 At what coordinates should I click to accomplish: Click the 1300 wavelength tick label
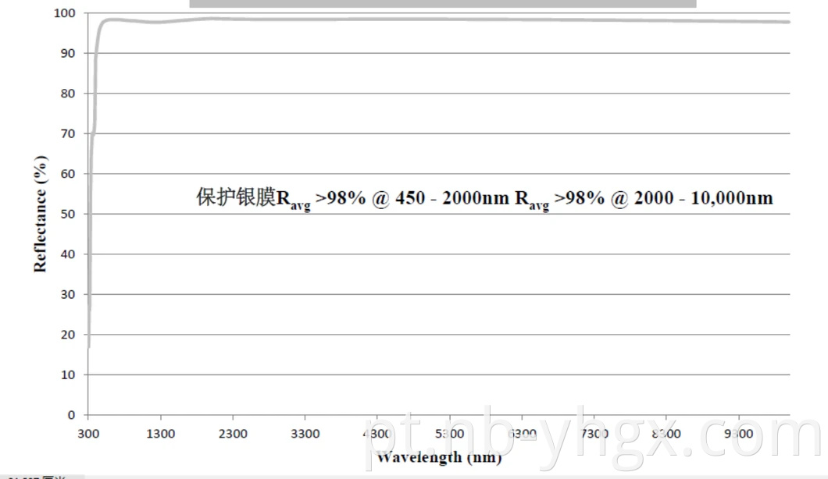tap(161, 434)
